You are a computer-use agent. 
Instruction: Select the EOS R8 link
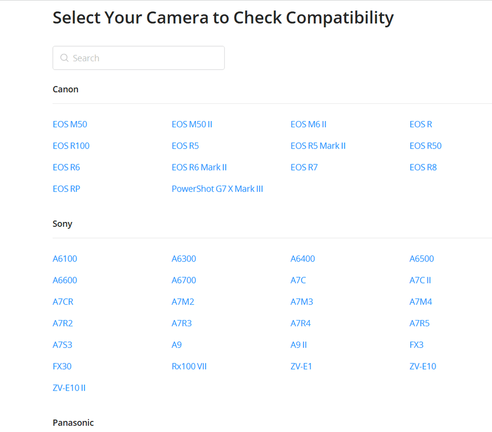423,168
